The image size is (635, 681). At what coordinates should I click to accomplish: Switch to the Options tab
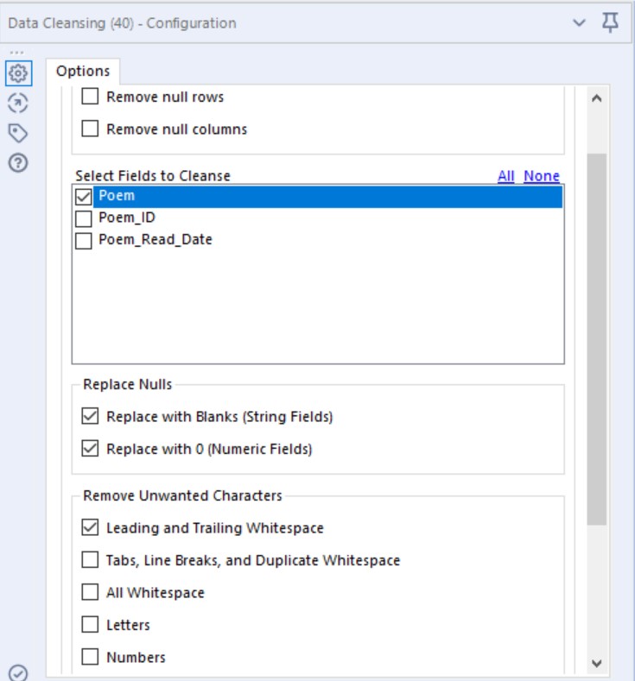[x=83, y=71]
